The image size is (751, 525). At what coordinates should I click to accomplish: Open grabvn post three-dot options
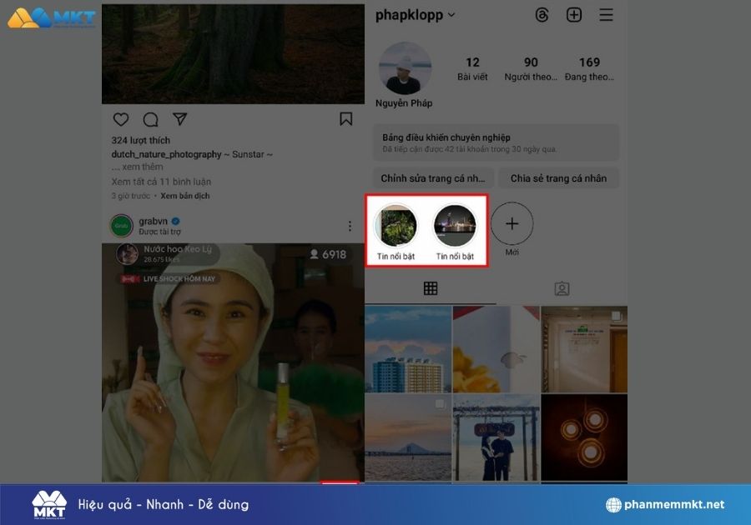click(x=350, y=226)
